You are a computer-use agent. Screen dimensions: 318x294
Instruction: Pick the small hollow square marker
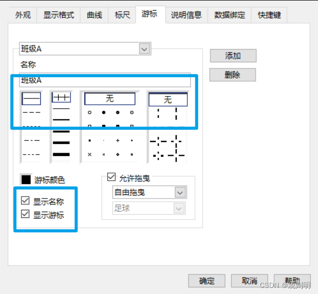tap(132, 155)
